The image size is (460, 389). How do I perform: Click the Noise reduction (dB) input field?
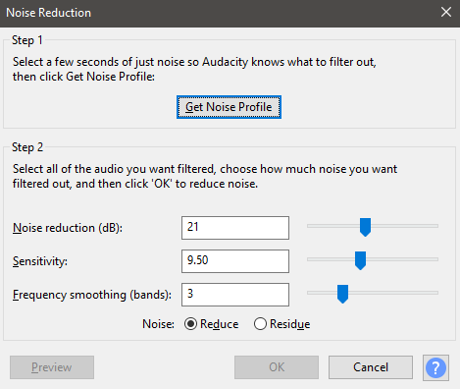(235, 228)
